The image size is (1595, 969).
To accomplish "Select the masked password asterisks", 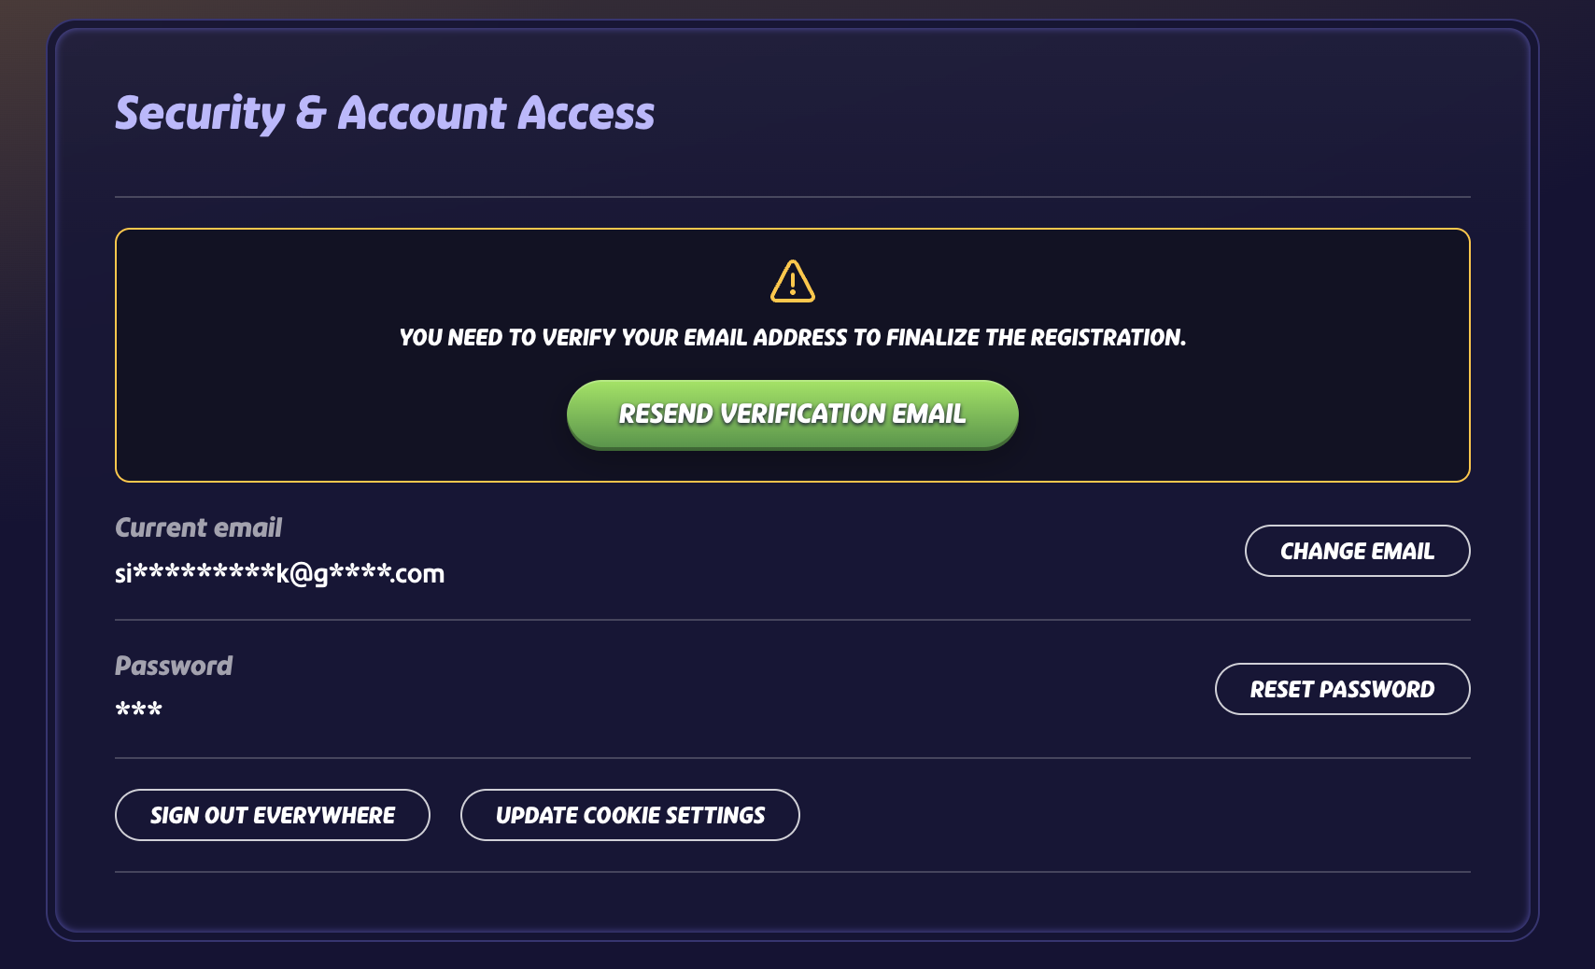I will pos(138,710).
